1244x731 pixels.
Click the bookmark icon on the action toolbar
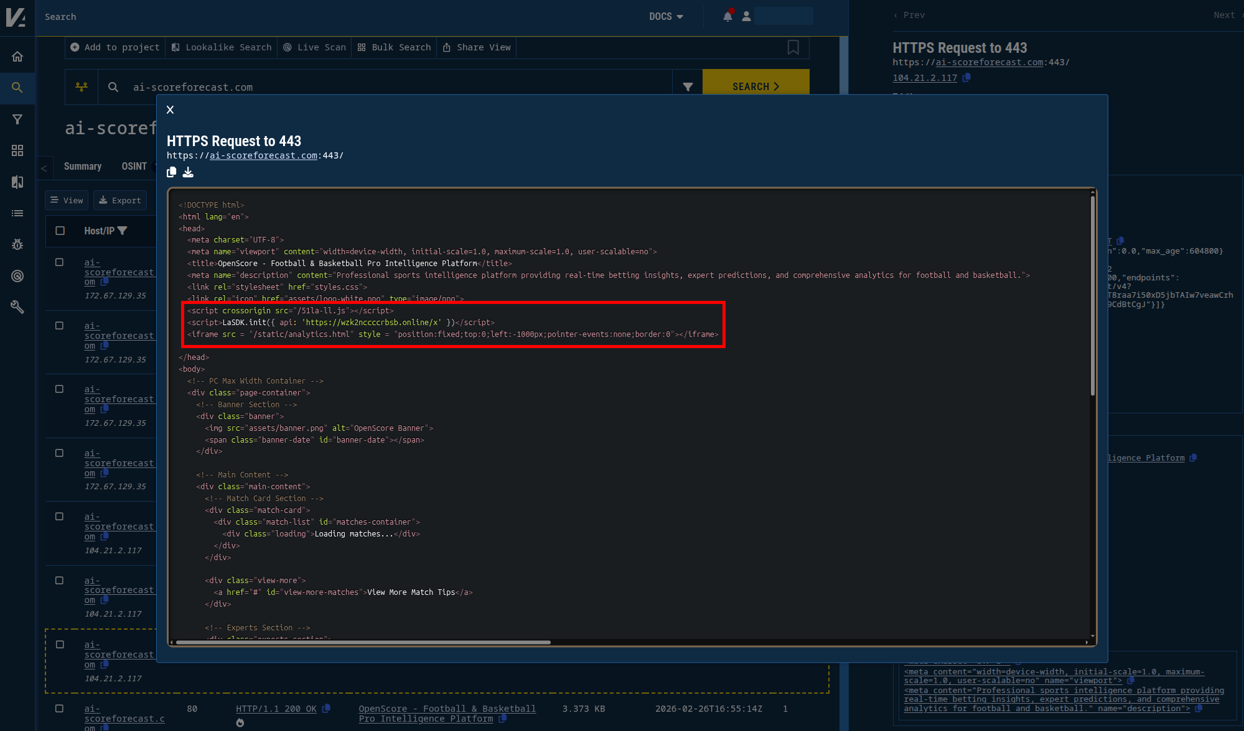793,47
